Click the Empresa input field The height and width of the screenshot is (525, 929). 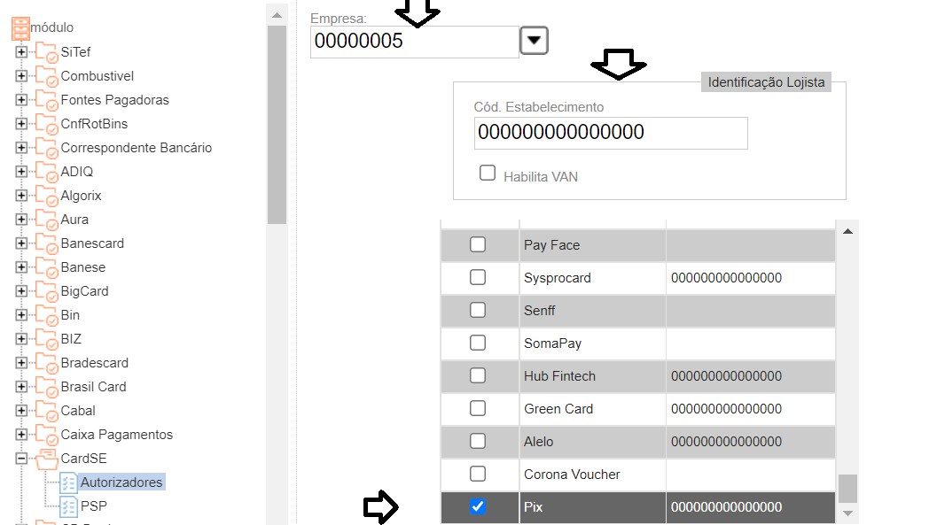(415, 42)
